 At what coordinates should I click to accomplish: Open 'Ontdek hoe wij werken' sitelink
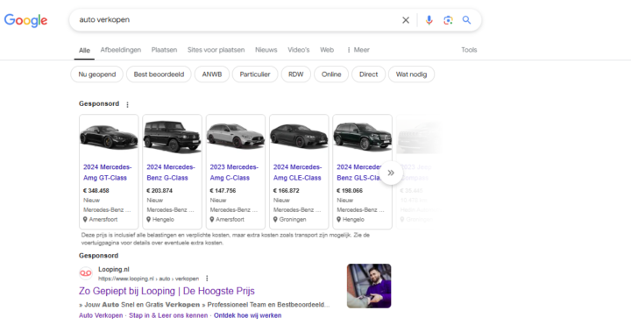click(247, 315)
